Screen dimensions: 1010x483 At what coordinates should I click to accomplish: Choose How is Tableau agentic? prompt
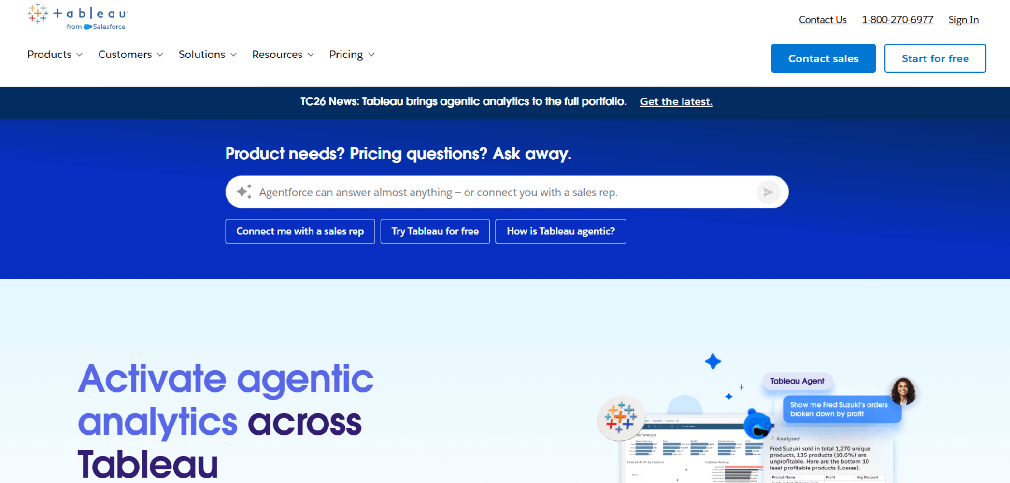coord(561,231)
